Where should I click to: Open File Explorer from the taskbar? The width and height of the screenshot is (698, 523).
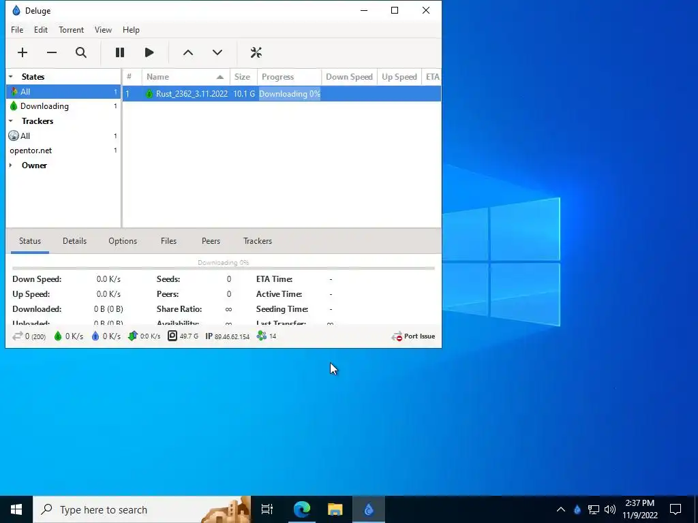point(335,509)
